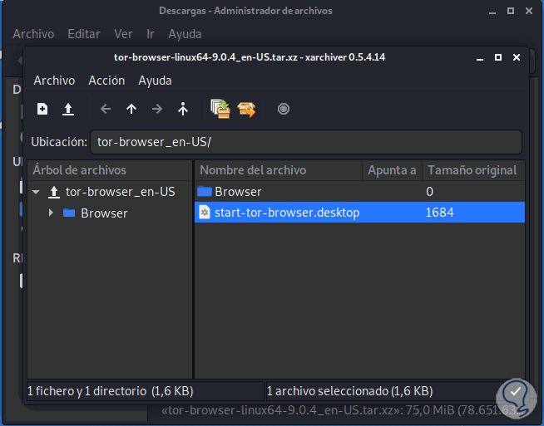Open the Acción menu
The width and height of the screenshot is (544, 426).
[x=106, y=81]
